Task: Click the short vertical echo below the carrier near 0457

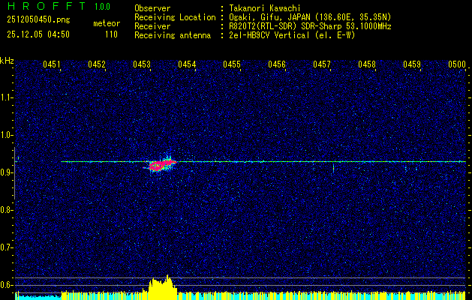Action: click(333, 168)
